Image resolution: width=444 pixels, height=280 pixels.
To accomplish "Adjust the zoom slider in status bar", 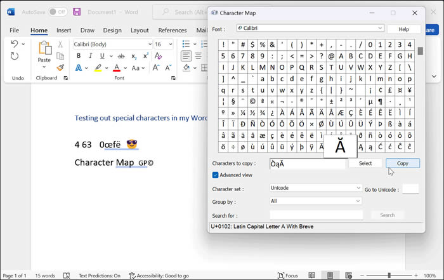I will (406, 276).
